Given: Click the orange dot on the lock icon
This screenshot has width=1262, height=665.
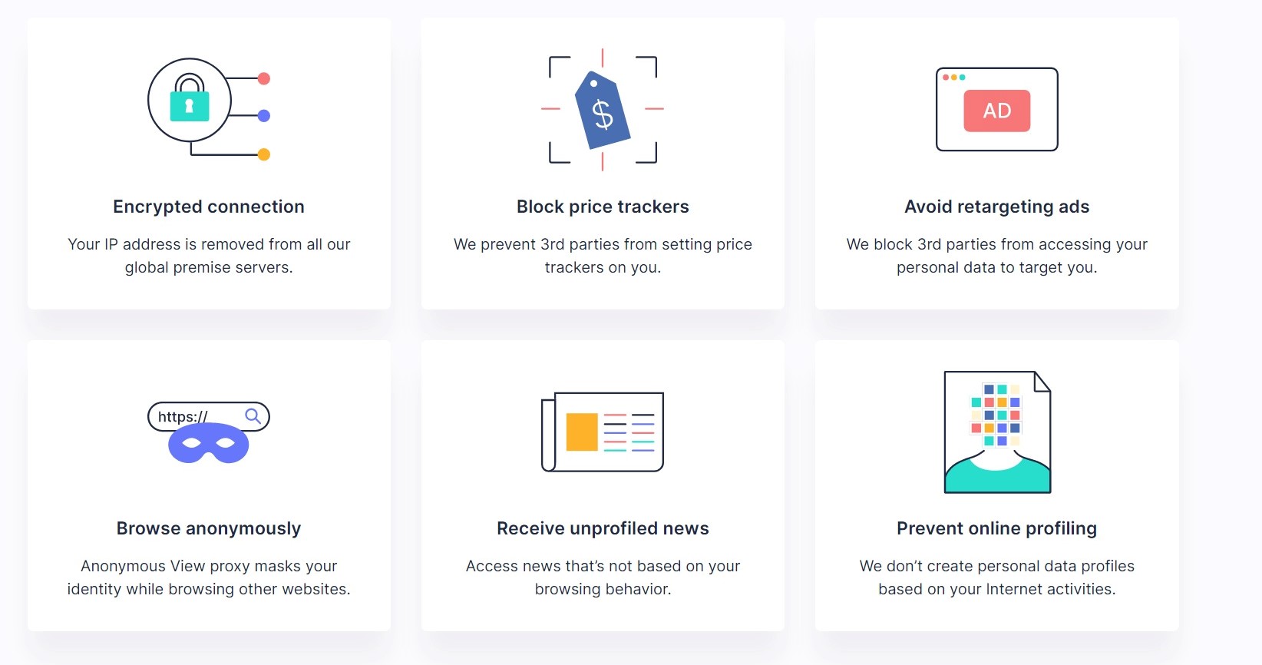Looking at the screenshot, I should [264, 154].
